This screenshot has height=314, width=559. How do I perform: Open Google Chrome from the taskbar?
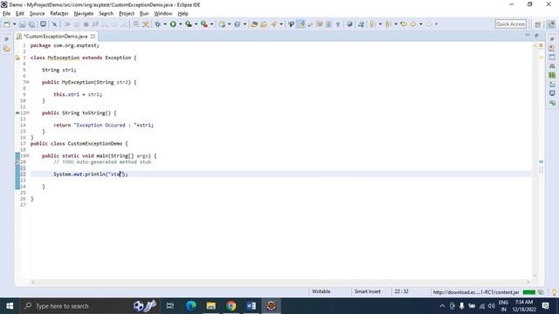[x=231, y=306]
